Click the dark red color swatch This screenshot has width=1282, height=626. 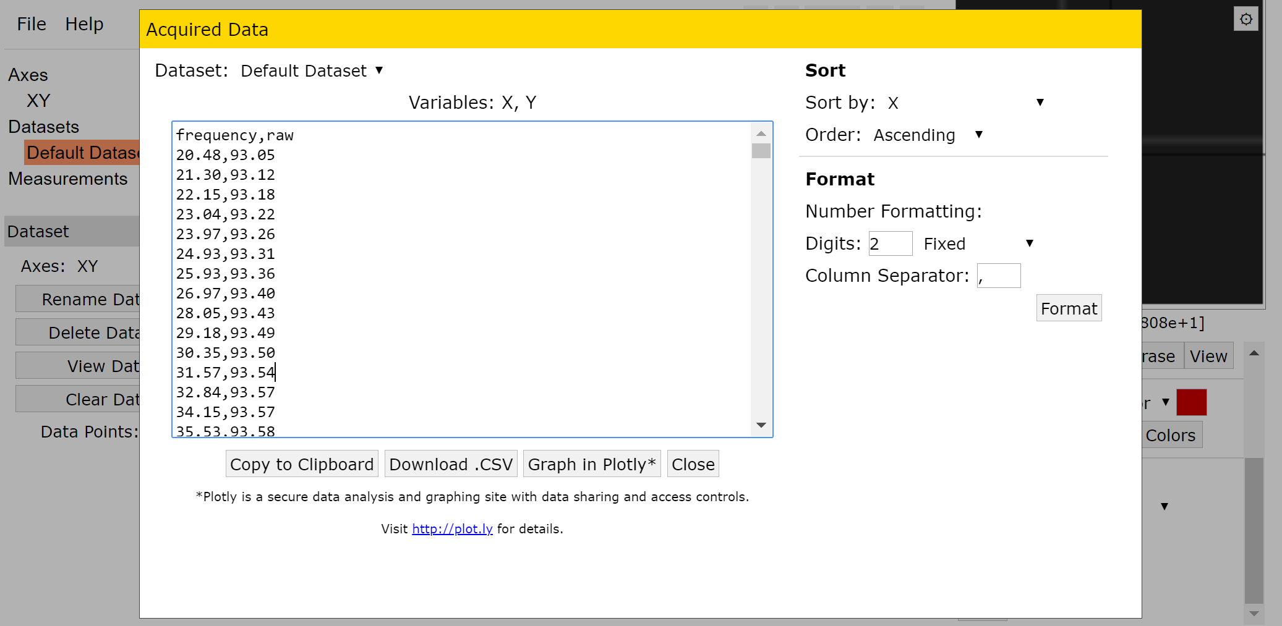[1192, 402]
